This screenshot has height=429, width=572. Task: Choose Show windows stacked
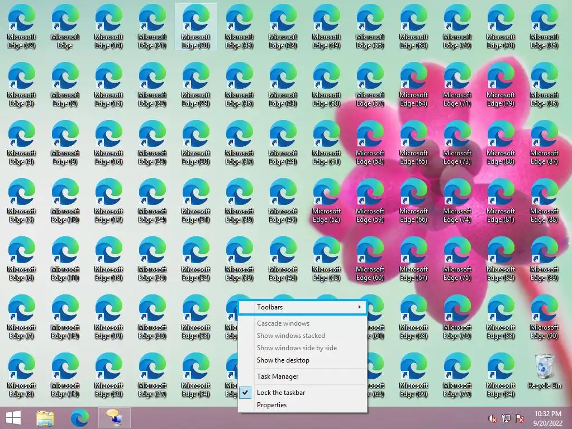tap(302, 336)
